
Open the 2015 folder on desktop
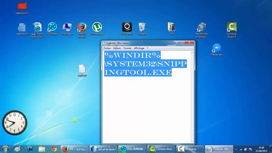tap(171, 29)
